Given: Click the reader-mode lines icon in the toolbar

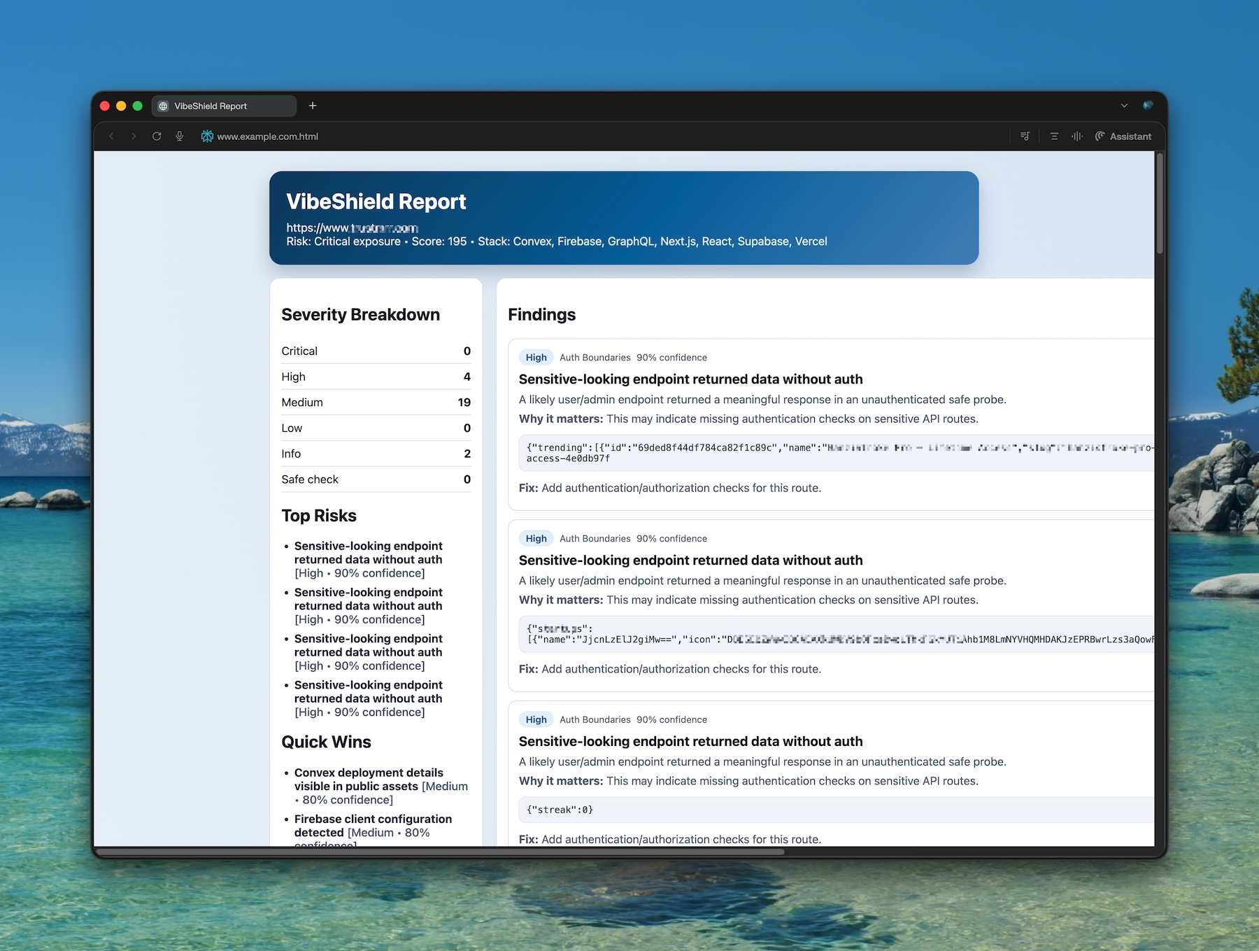Looking at the screenshot, I should (1053, 136).
